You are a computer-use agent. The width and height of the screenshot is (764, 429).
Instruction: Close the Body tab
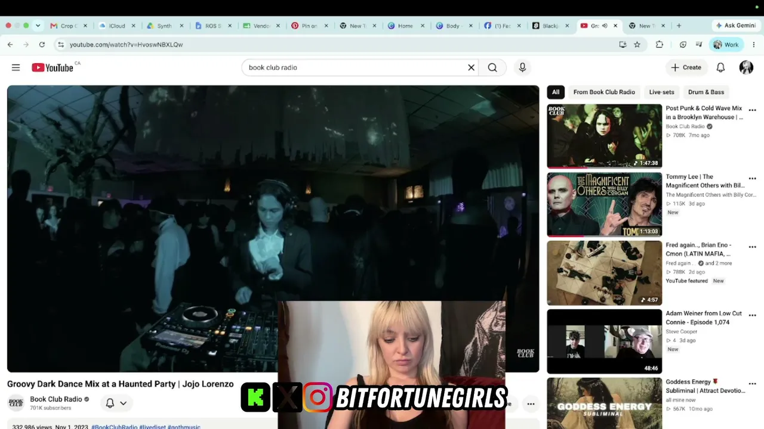pyautogui.click(x=470, y=26)
